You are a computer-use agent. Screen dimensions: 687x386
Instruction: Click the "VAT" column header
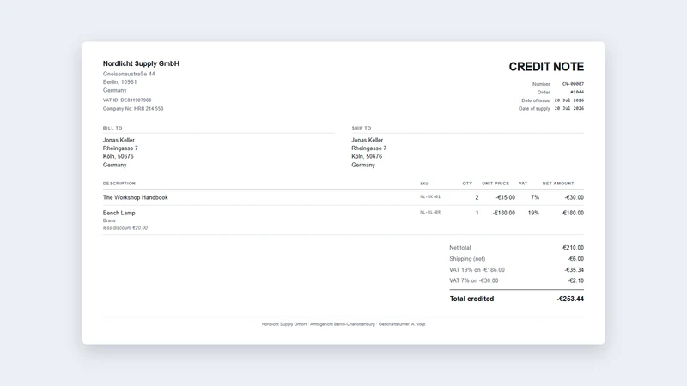523,184
